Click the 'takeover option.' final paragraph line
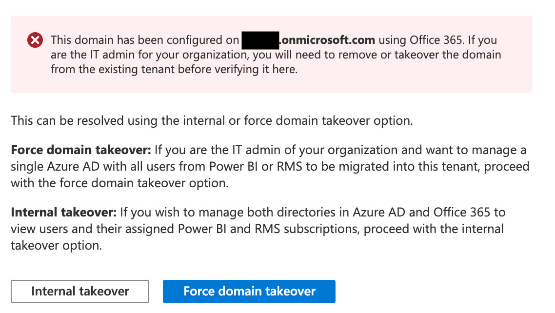Image resolution: width=555 pixels, height=313 pixels. click(56, 245)
